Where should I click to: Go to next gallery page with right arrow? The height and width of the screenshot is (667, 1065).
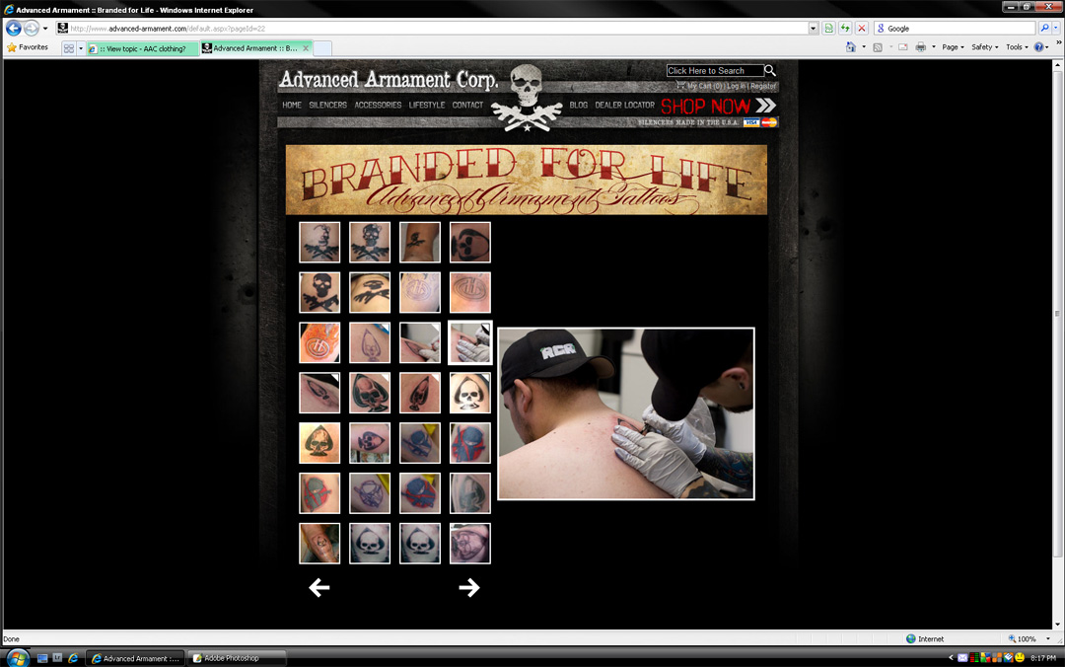(x=469, y=587)
